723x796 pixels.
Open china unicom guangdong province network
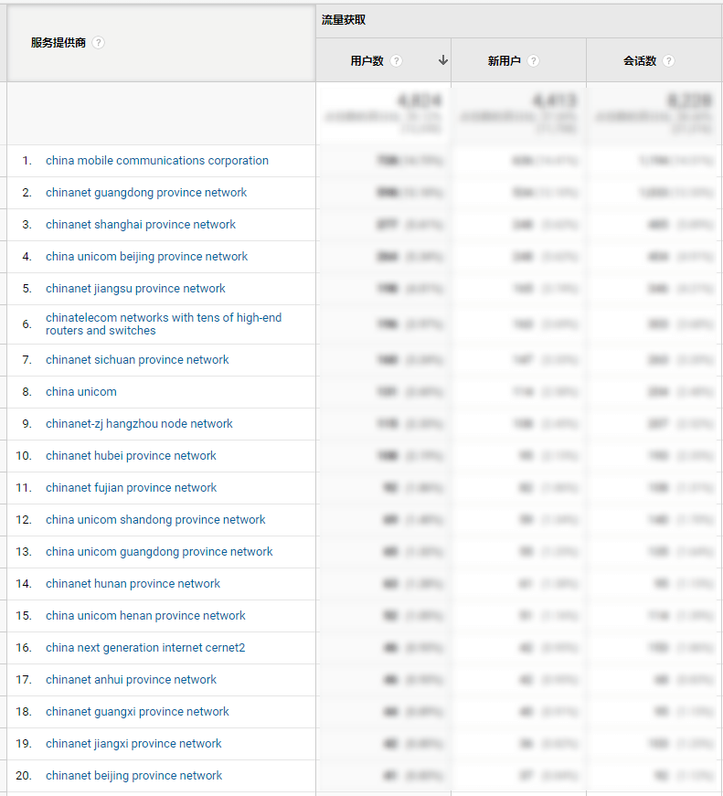tap(159, 551)
